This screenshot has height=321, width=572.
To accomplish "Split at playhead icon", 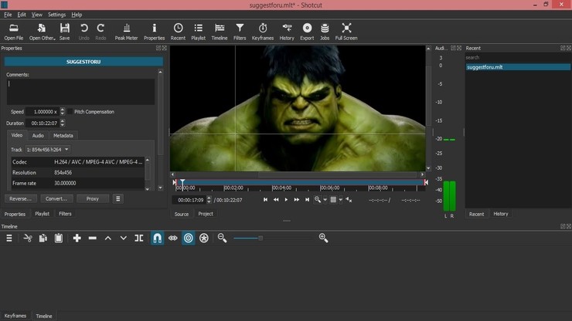I will 139,238.
